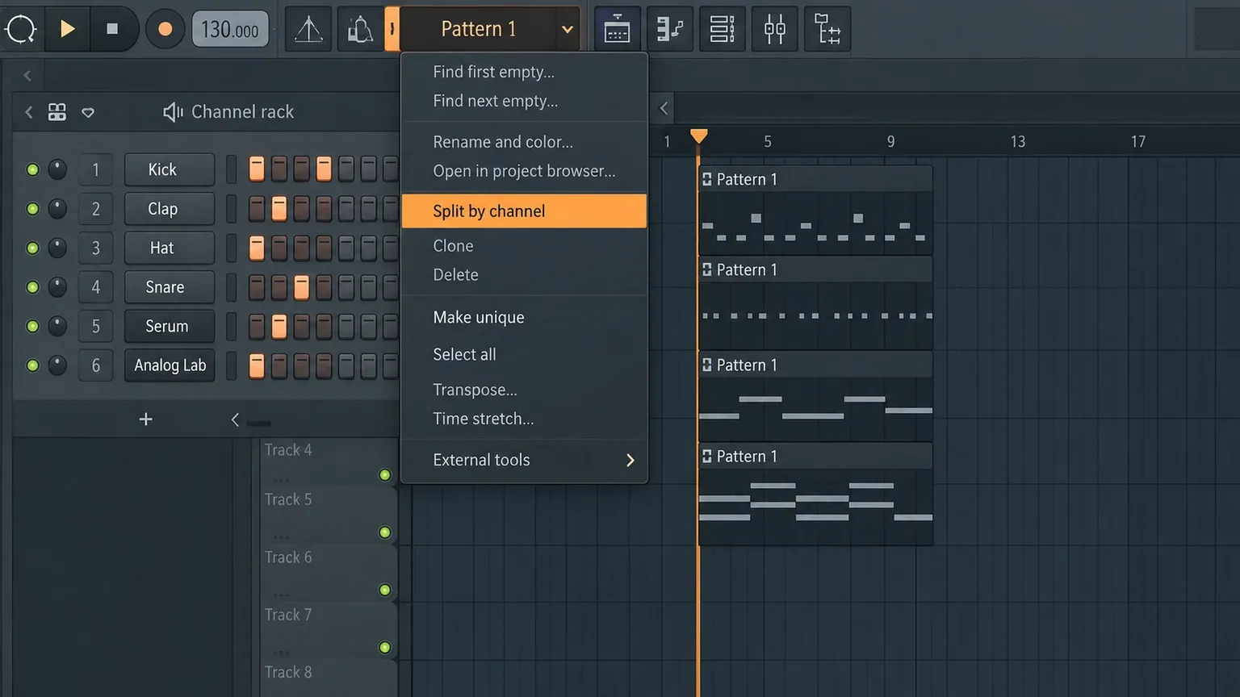Open the channel rack icon in toolbar
Viewport: 1240px width, 697px height.
tap(722, 30)
